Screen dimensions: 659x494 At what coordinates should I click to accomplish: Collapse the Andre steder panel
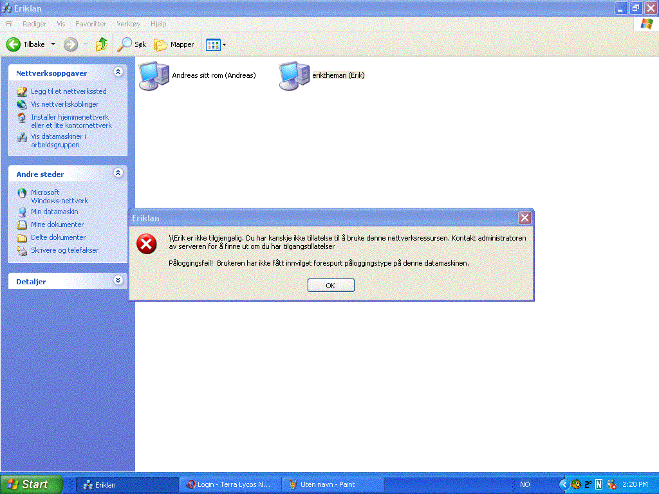pyautogui.click(x=118, y=172)
